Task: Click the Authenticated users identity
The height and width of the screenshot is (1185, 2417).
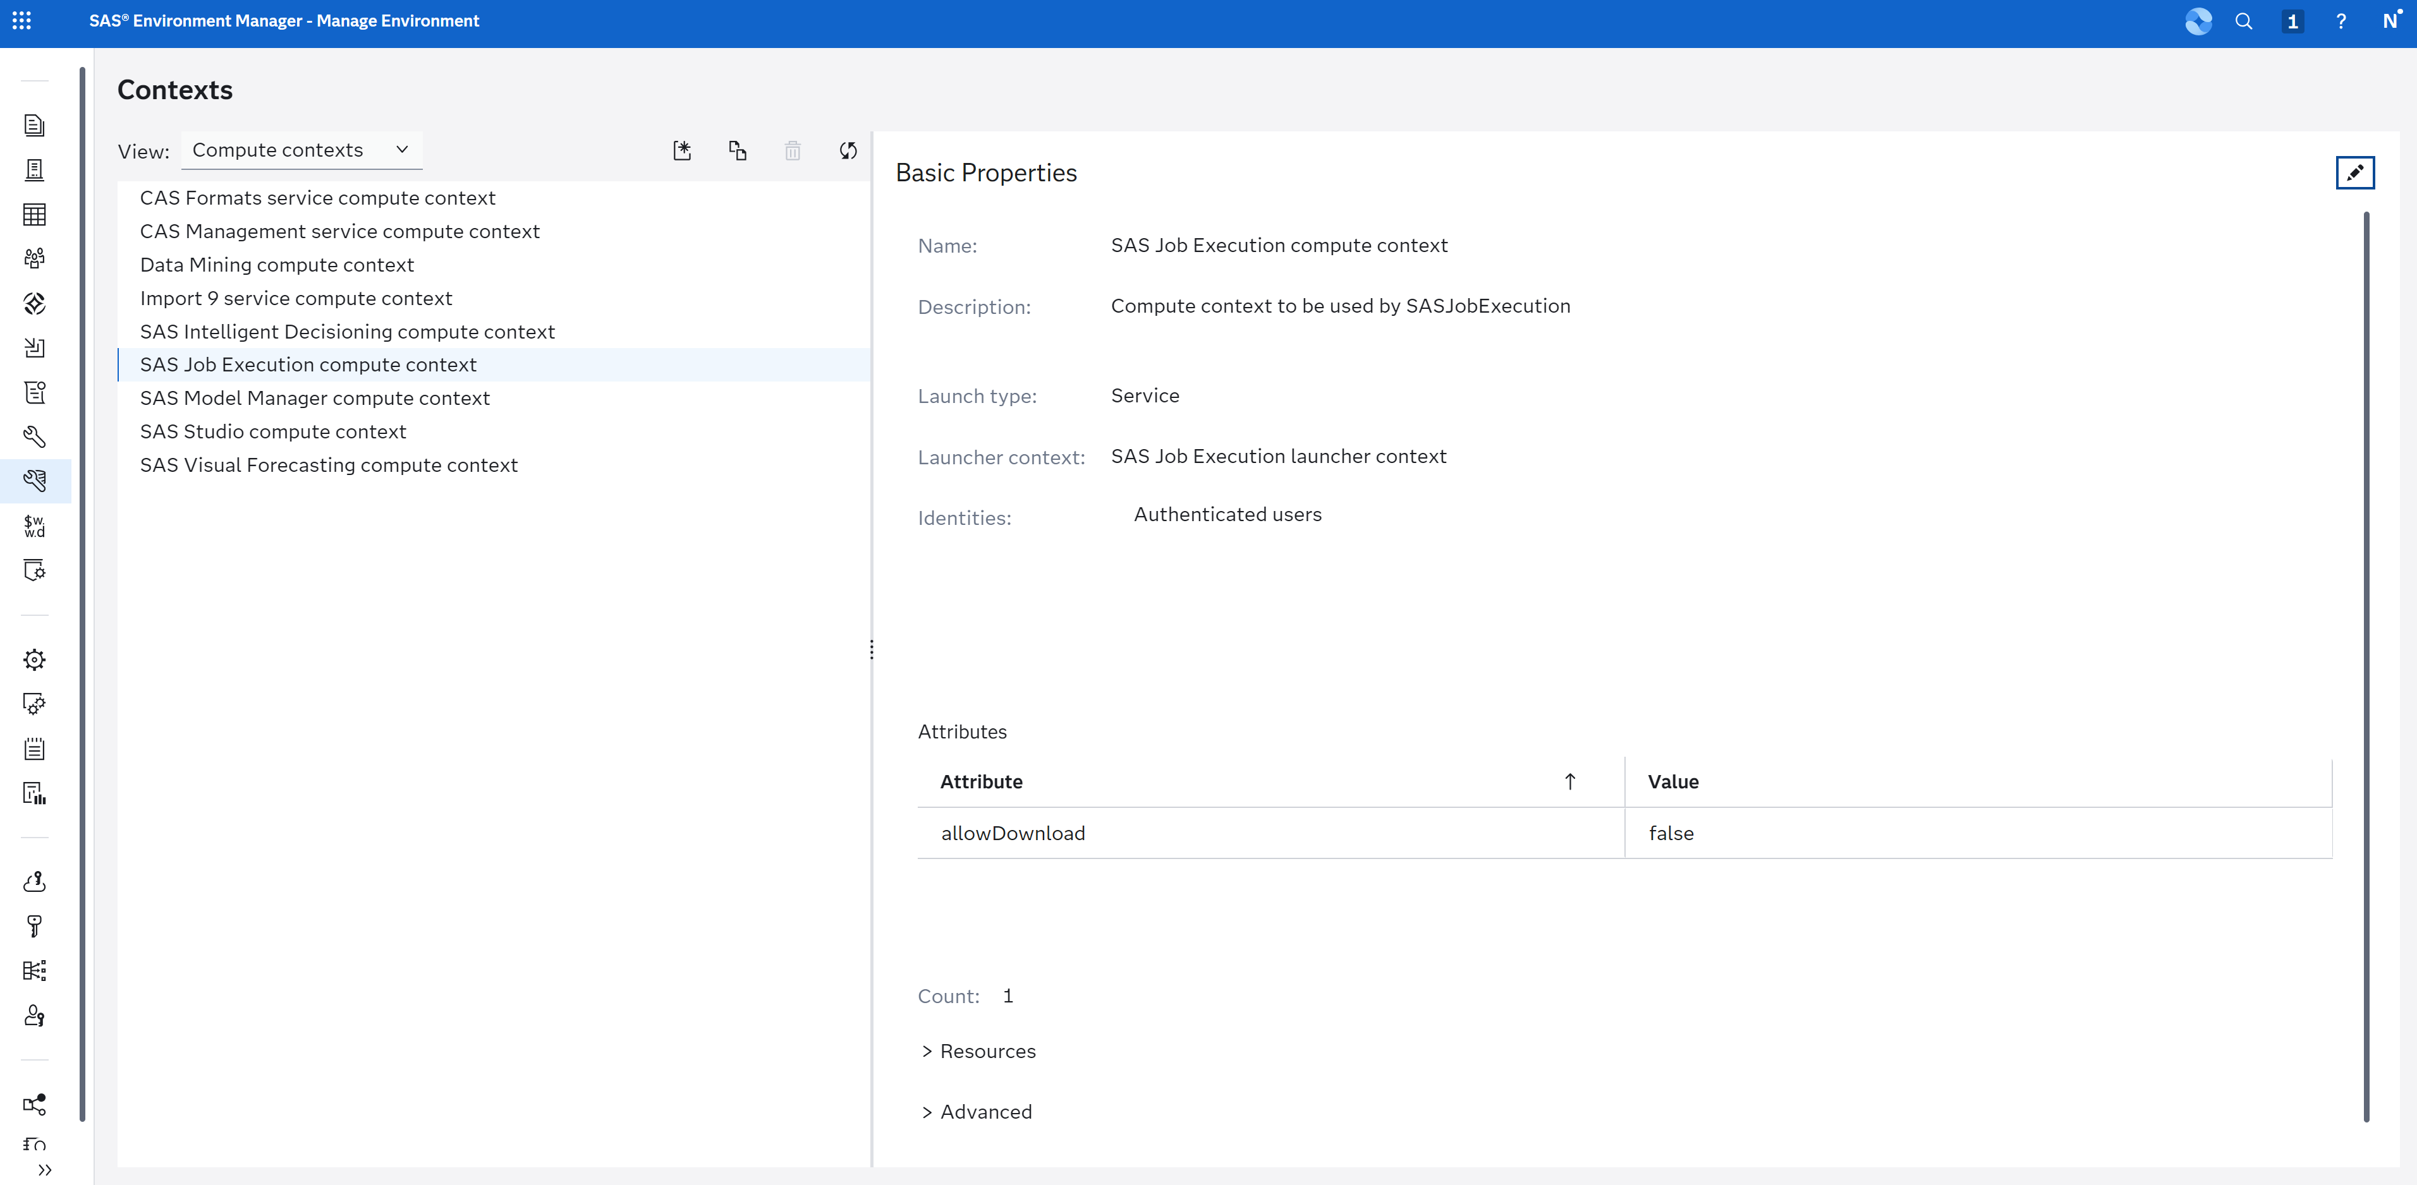Action: pos(1227,515)
